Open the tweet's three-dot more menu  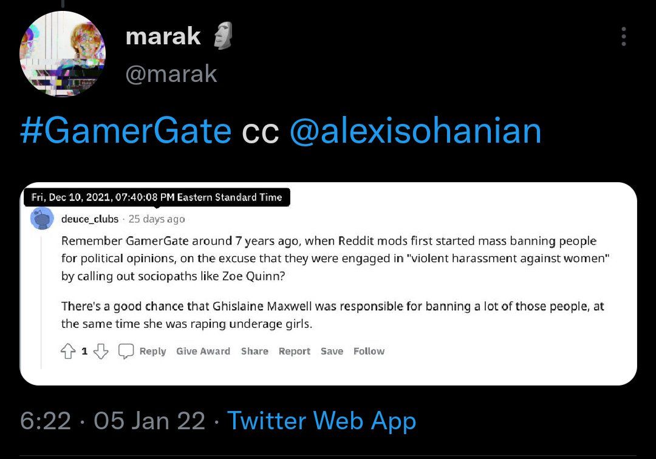point(624,36)
